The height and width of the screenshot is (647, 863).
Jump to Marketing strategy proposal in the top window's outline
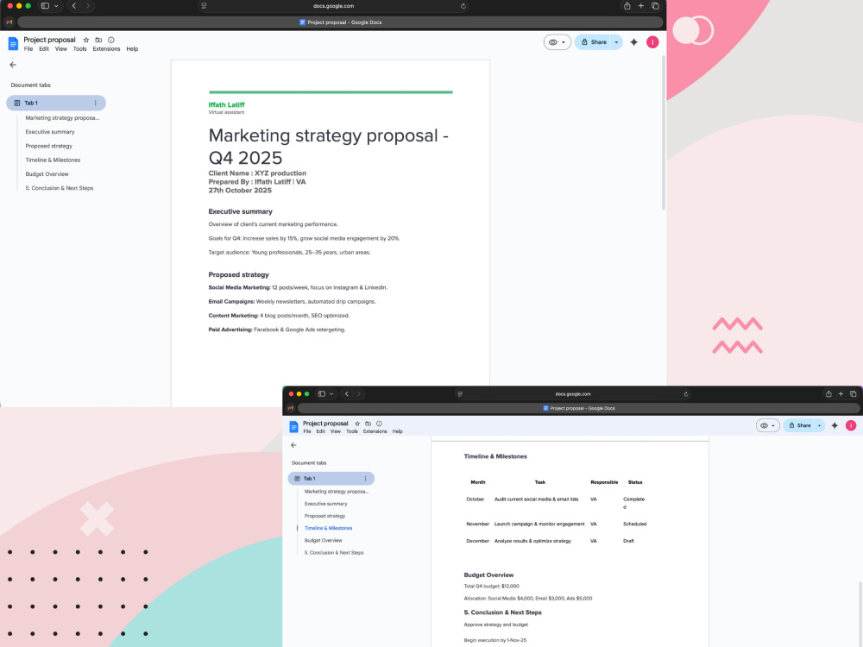[x=62, y=117]
